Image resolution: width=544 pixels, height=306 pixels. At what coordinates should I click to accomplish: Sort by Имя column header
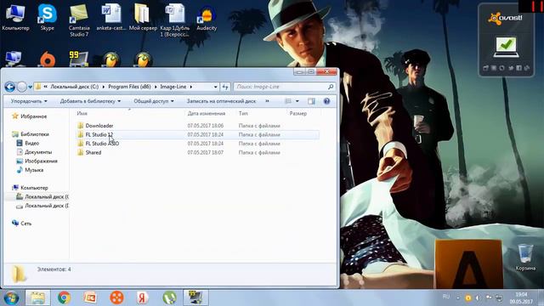click(82, 113)
